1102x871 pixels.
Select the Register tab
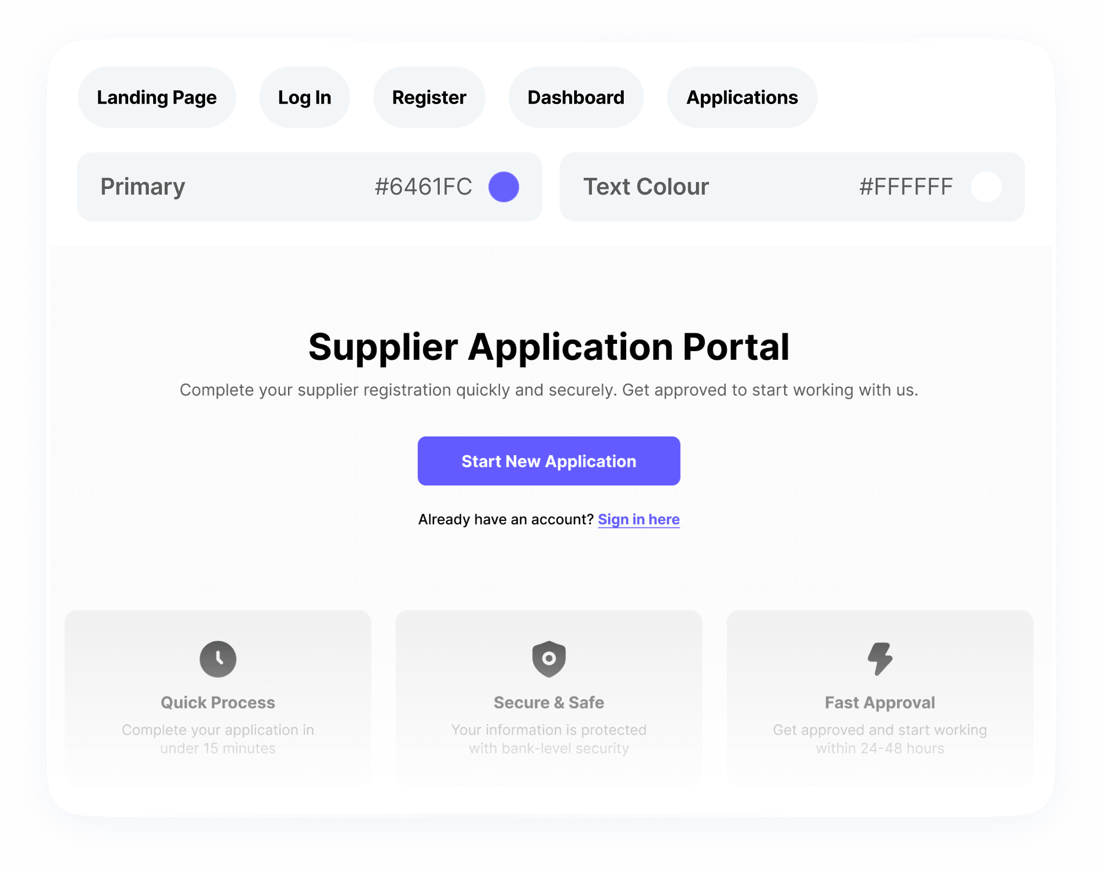(x=429, y=97)
